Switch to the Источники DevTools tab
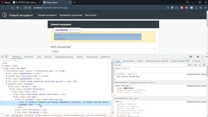The image size is (208, 117). [x=29, y=57]
